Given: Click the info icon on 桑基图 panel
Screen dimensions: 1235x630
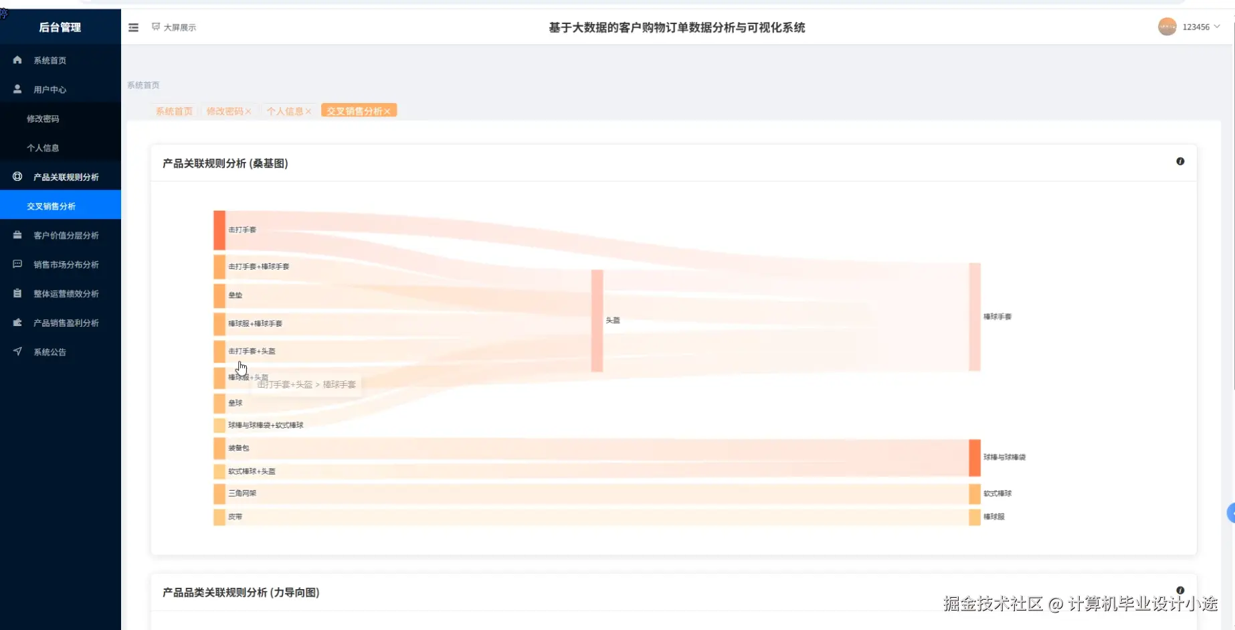Looking at the screenshot, I should coord(1180,161).
